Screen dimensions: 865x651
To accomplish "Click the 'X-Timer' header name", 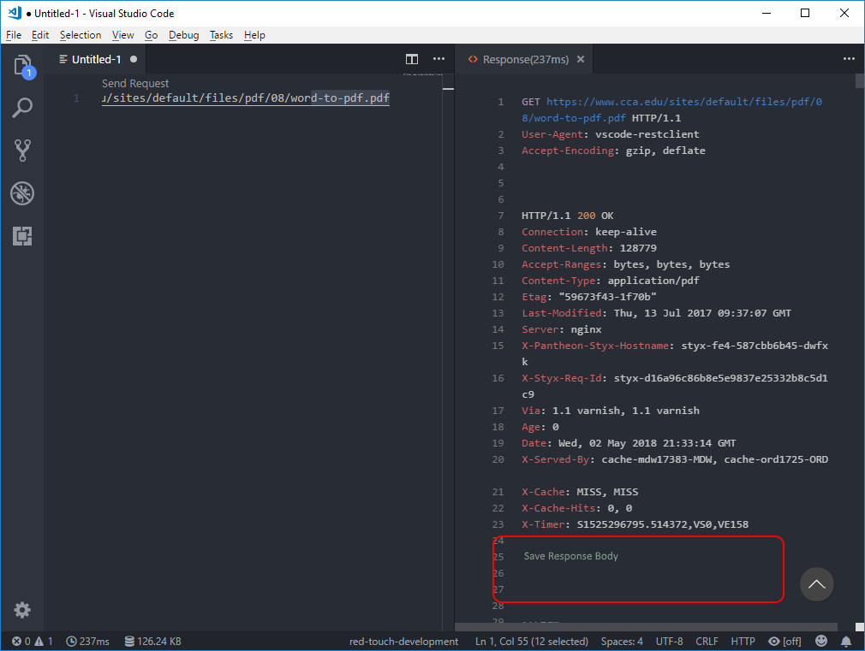I will (543, 524).
